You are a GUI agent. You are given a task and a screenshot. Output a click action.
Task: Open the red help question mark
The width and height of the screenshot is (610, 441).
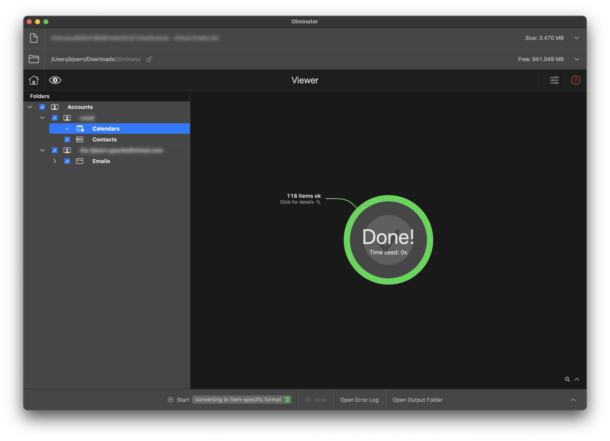[x=575, y=80]
